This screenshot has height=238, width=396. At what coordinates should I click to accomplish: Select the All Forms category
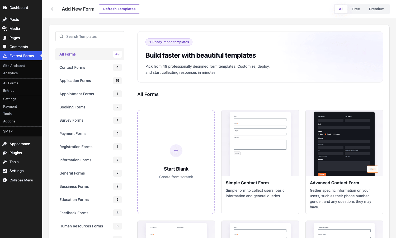tap(90, 54)
